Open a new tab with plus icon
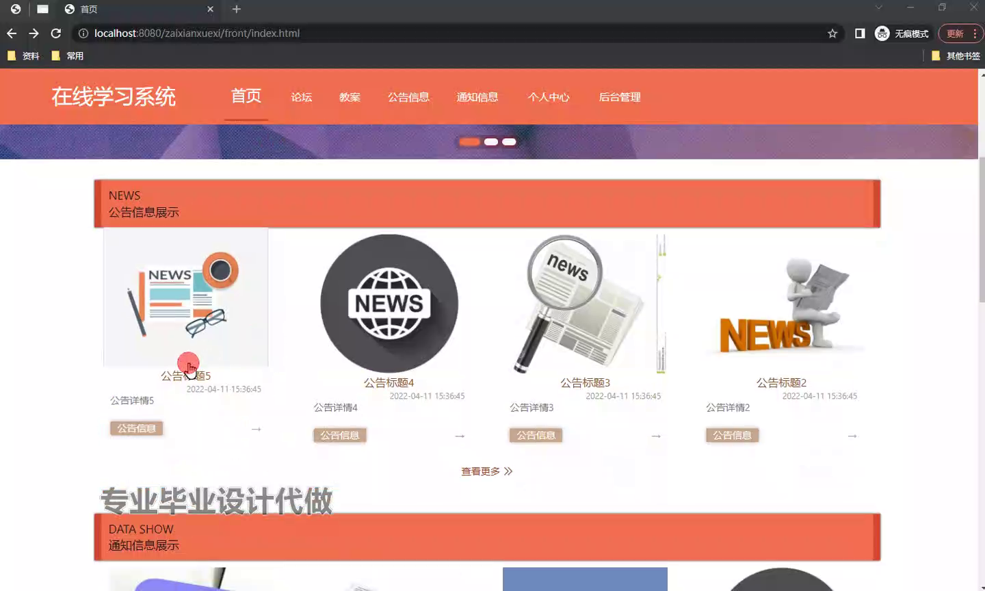 (x=237, y=9)
